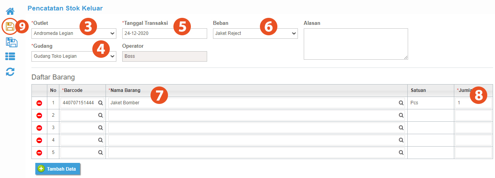
Task: Click the Jumlah quantity field in row 1
Action: [473, 103]
